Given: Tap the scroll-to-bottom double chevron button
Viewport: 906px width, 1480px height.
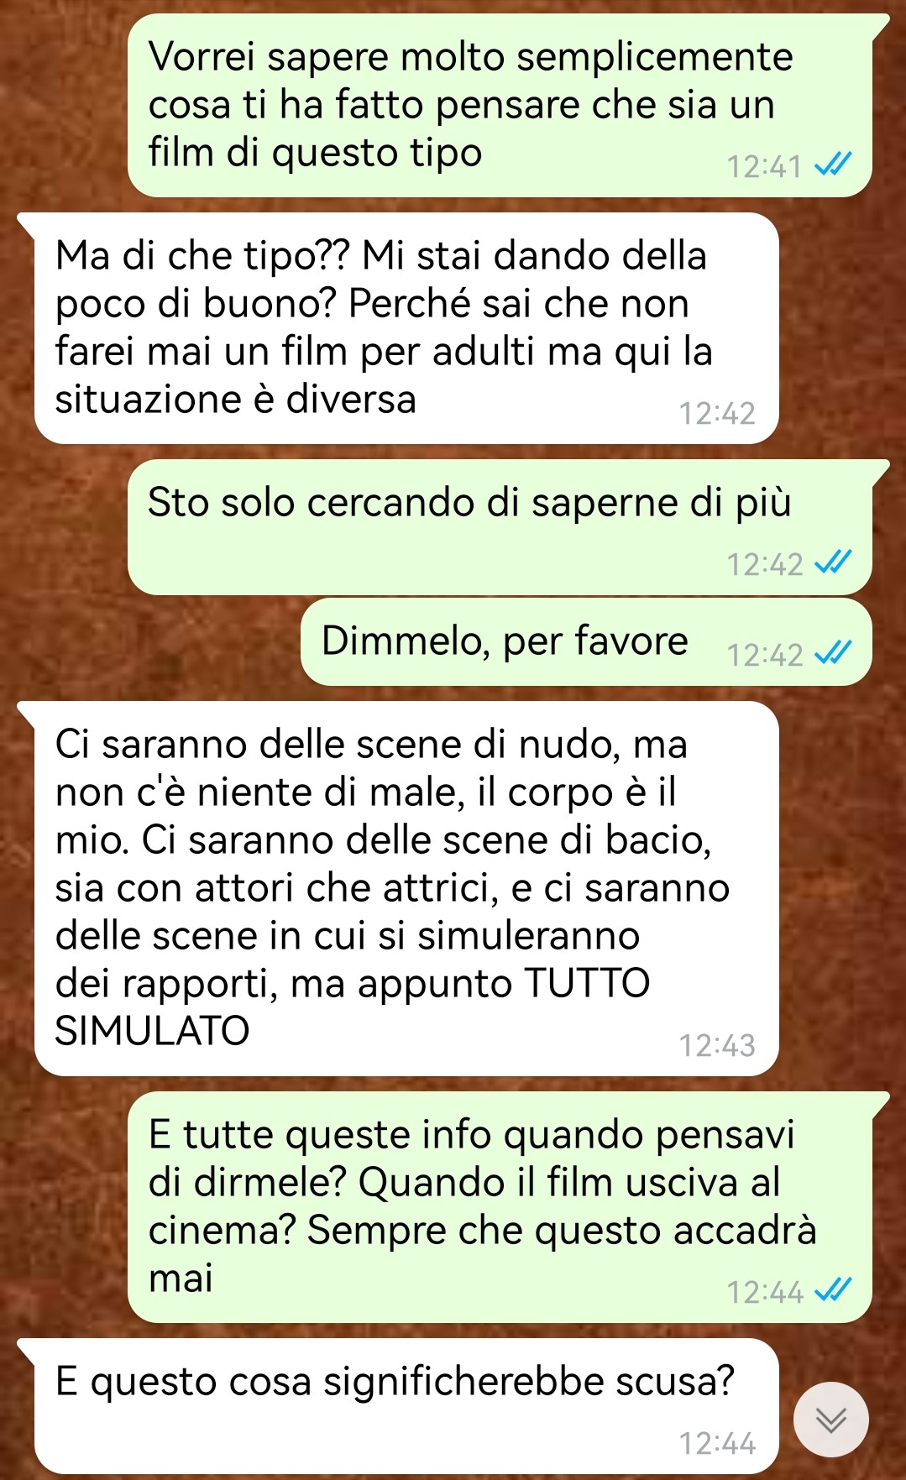Looking at the screenshot, I should pyautogui.click(x=830, y=1419).
